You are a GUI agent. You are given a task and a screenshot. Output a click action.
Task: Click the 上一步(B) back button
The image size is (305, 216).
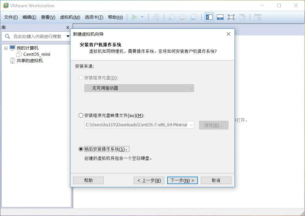[149, 180]
